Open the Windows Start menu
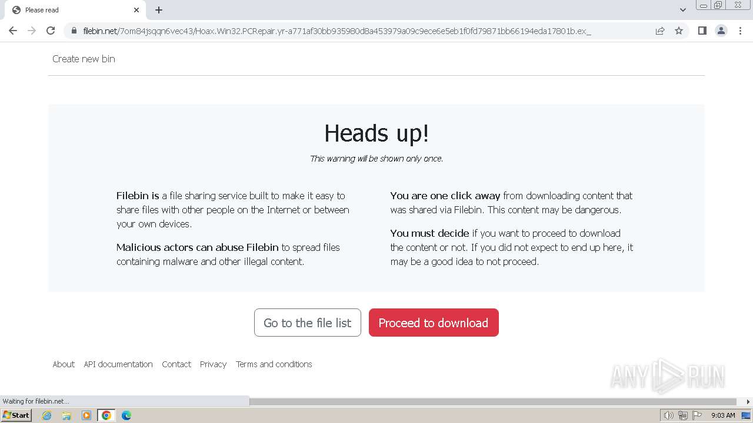753x423 pixels. (x=16, y=415)
